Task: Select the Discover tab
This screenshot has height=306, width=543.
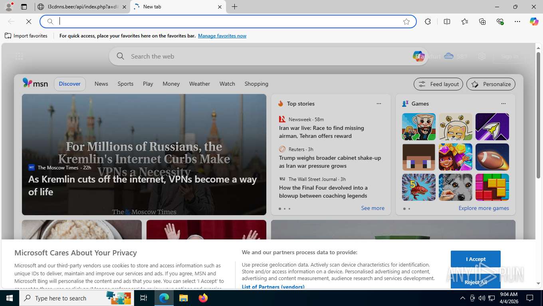Action: coord(70,84)
